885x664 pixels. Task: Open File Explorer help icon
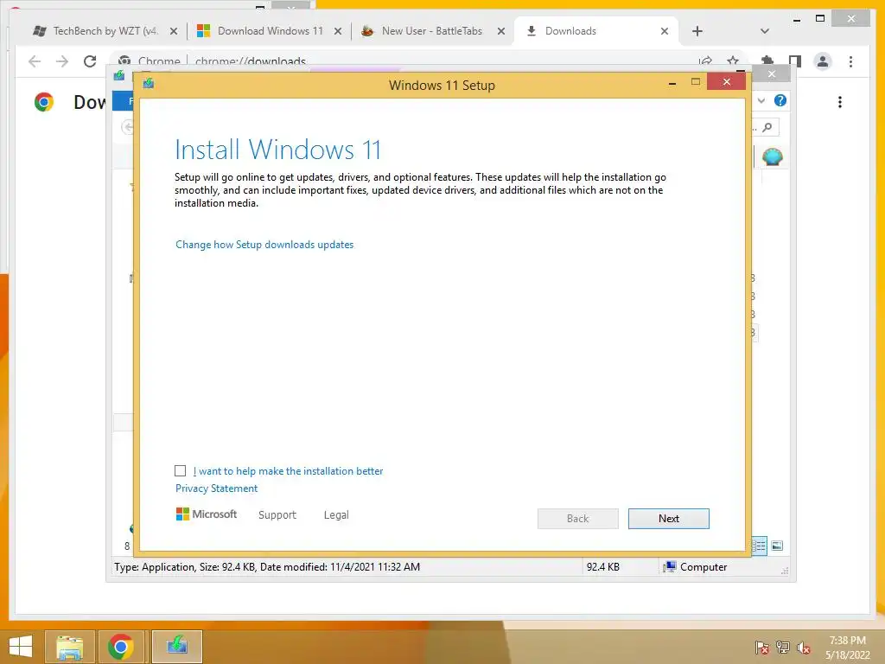pos(780,100)
